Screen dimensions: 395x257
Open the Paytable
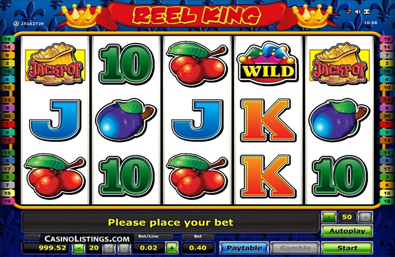pyautogui.click(x=244, y=248)
